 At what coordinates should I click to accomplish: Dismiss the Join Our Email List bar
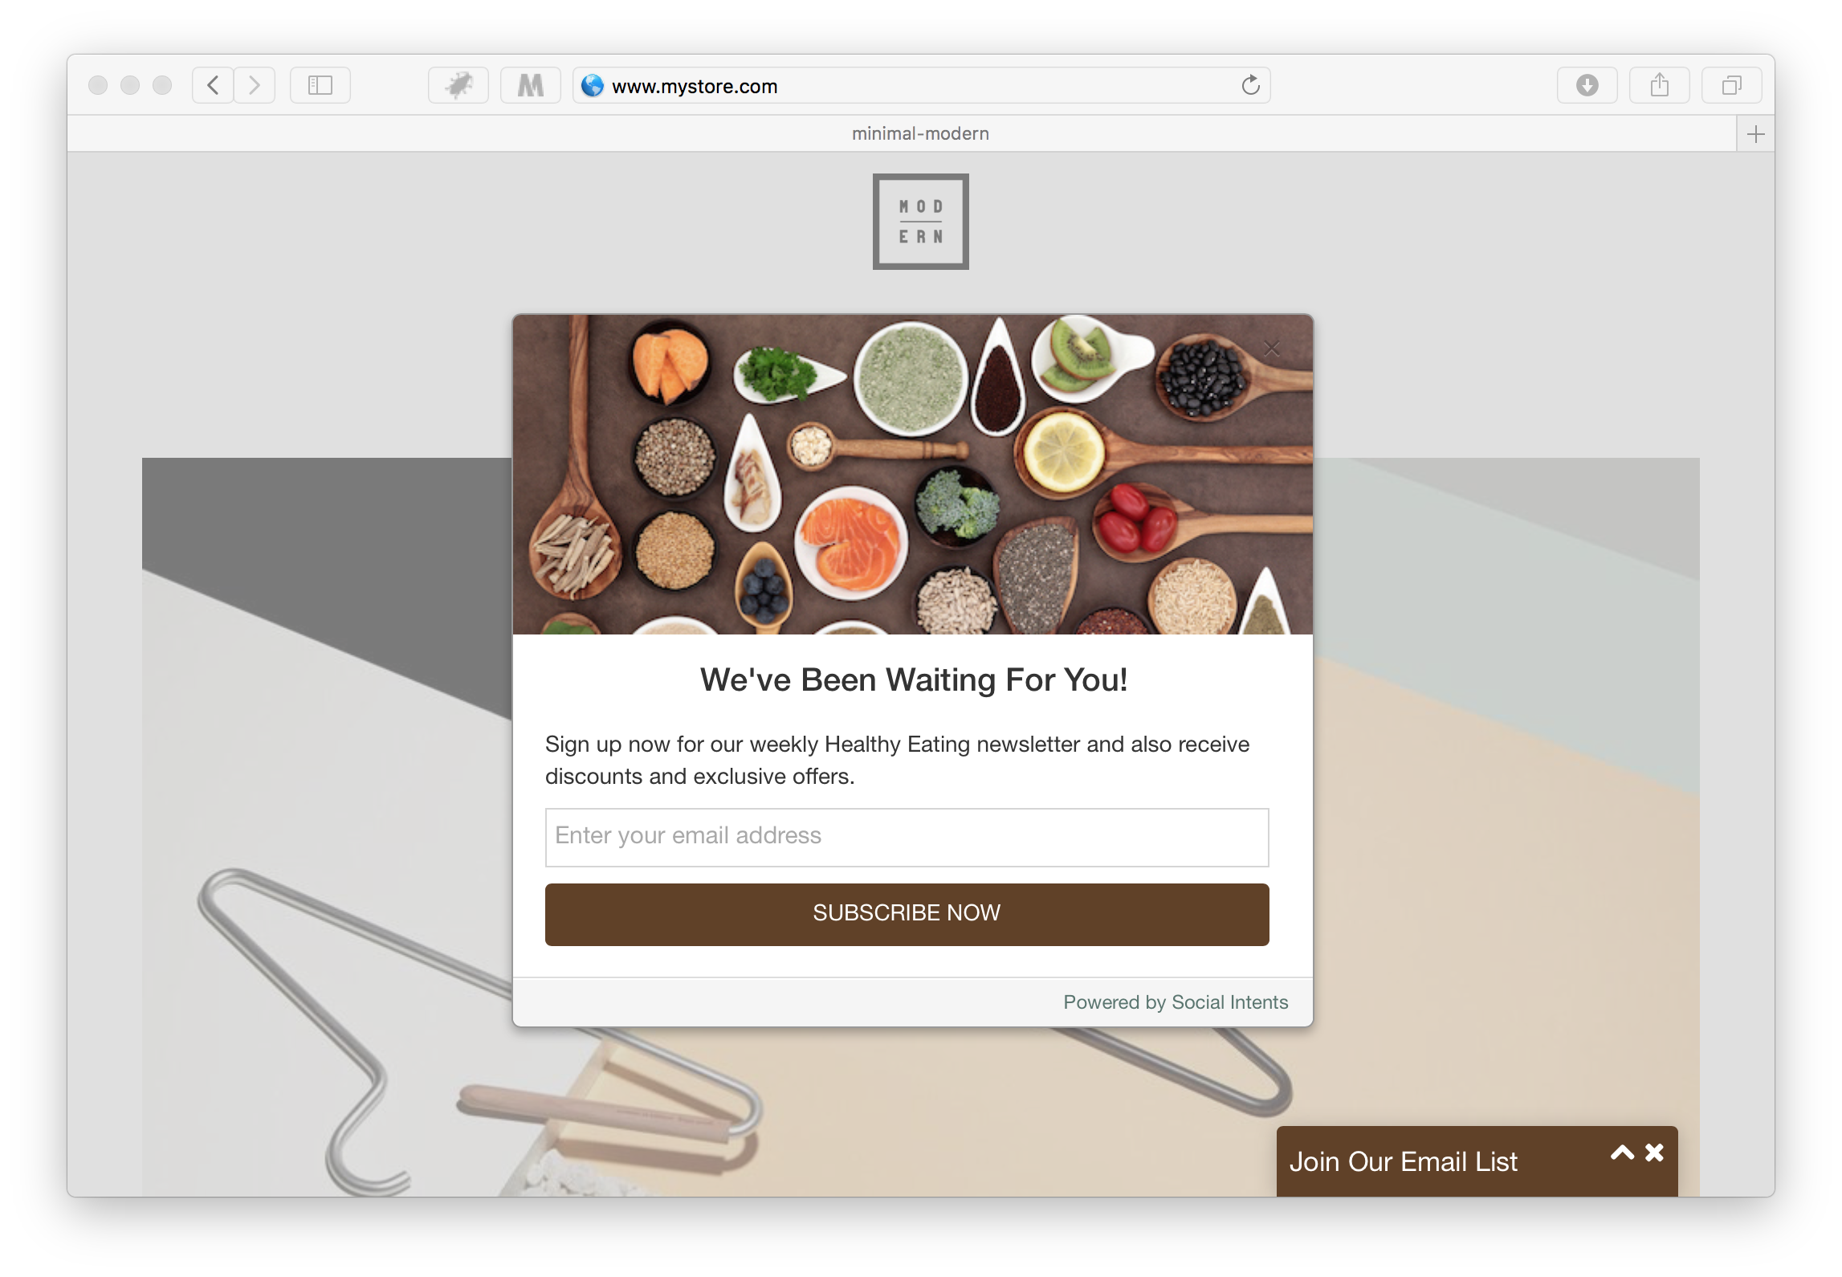[x=1654, y=1153]
